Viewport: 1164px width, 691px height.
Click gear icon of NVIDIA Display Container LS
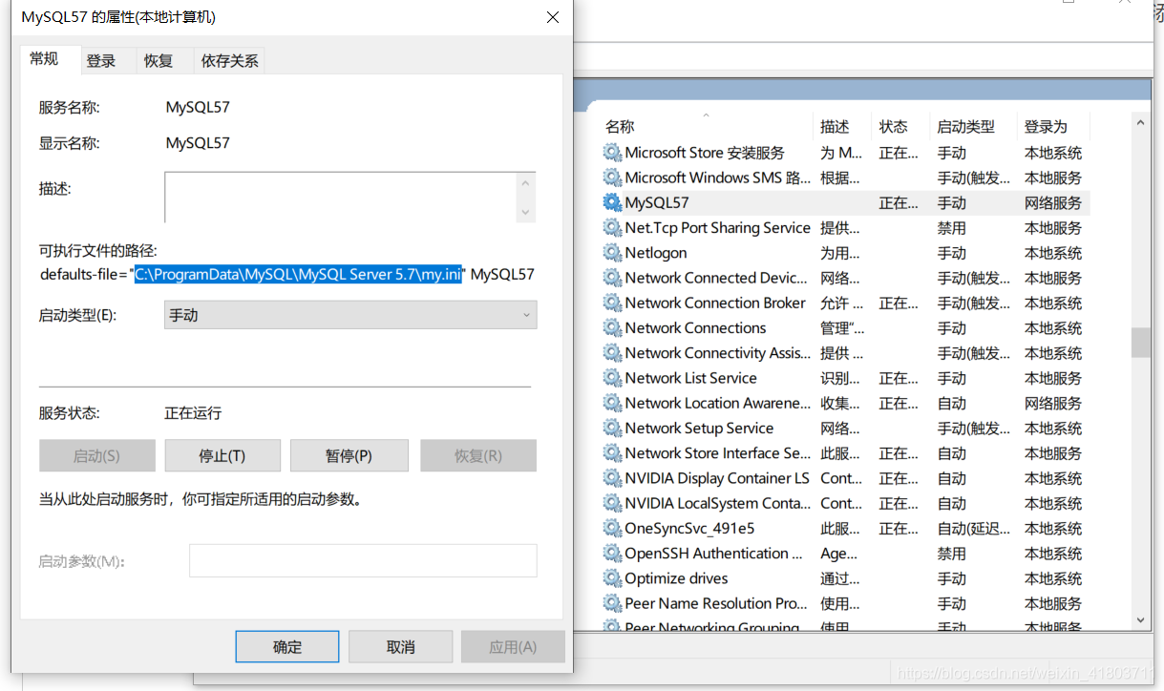point(612,478)
